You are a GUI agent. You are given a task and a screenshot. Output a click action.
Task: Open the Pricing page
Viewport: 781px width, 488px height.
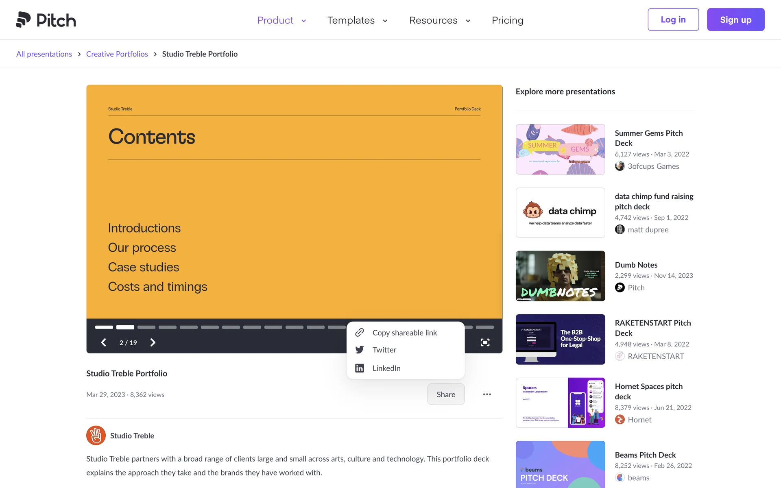click(507, 20)
